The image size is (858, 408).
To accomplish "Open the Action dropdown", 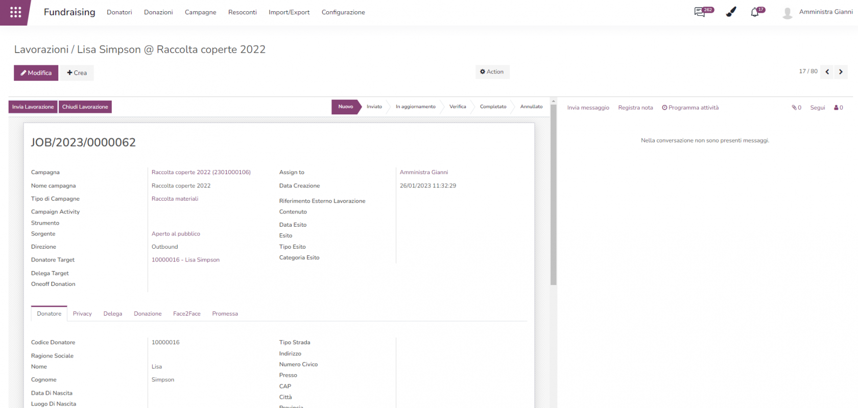I will point(492,72).
